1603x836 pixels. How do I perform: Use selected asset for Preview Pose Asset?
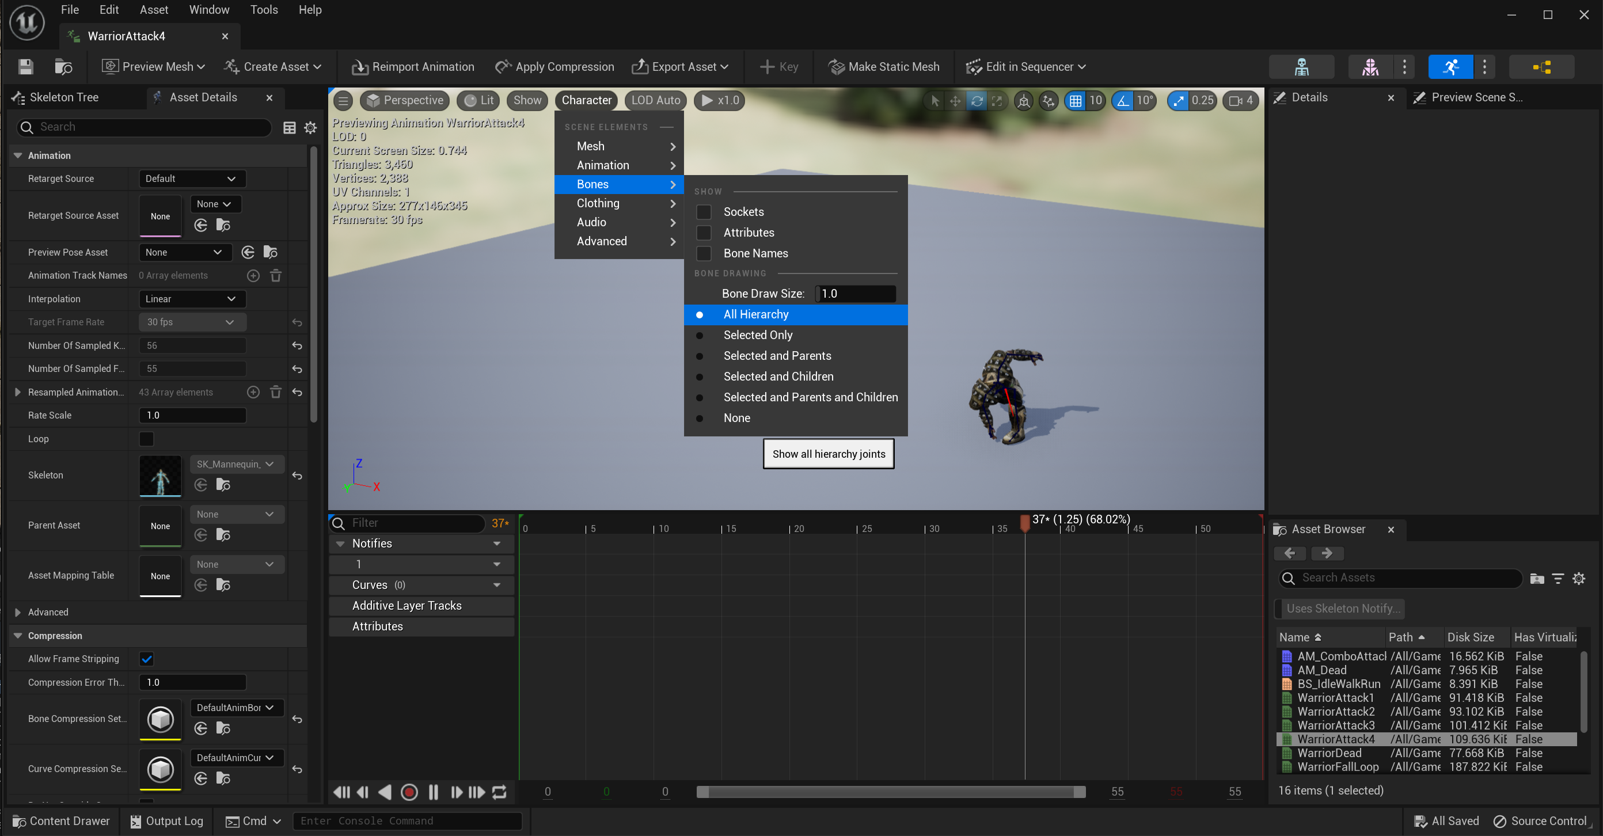click(x=248, y=252)
